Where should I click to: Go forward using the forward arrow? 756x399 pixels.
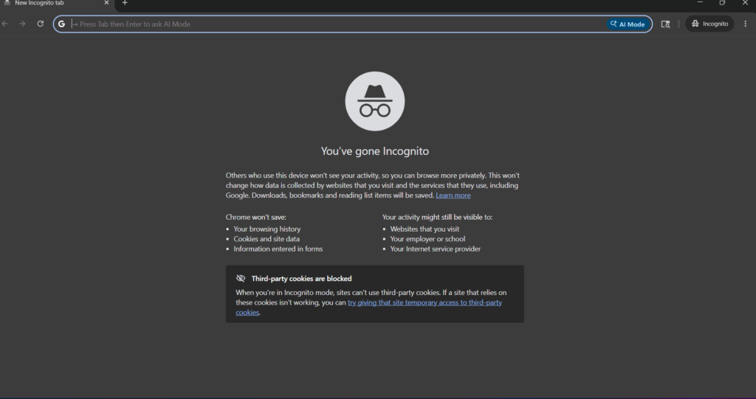[x=22, y=24]
